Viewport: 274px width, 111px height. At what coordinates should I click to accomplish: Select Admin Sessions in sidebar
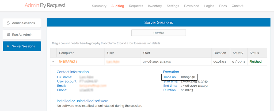click(22, 23)
